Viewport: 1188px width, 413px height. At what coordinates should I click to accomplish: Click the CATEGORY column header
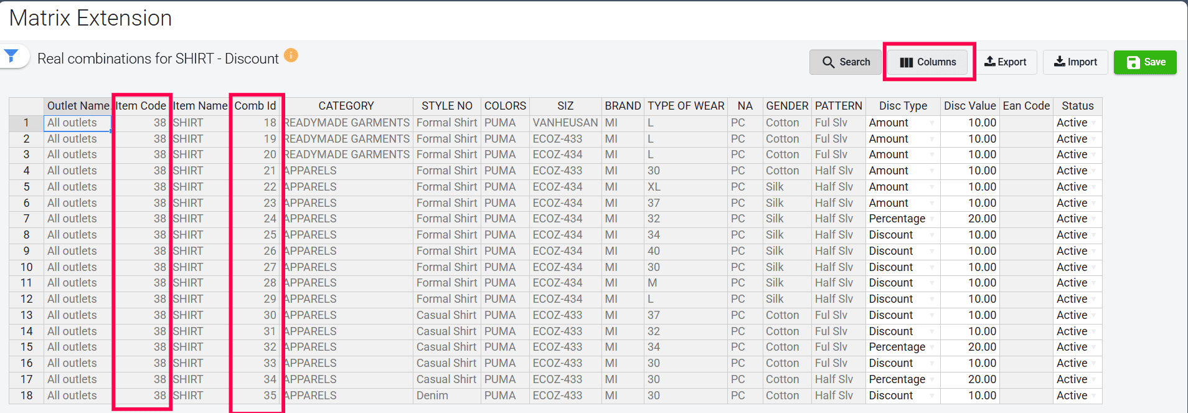click(346, 106)
